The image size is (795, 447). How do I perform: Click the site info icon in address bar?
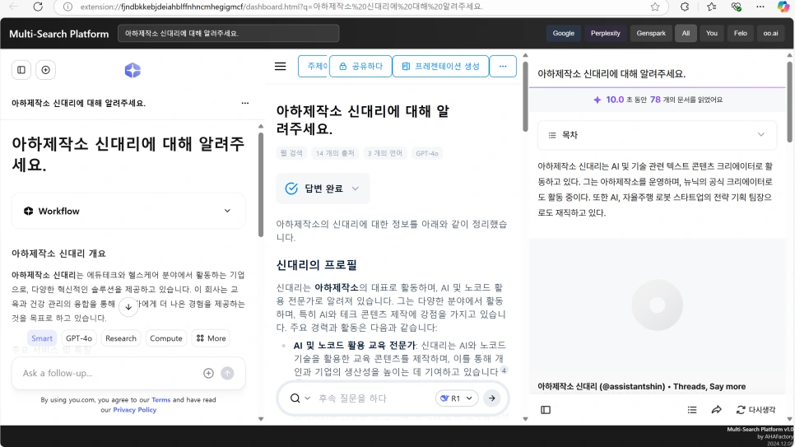click(x=67, y=7)
